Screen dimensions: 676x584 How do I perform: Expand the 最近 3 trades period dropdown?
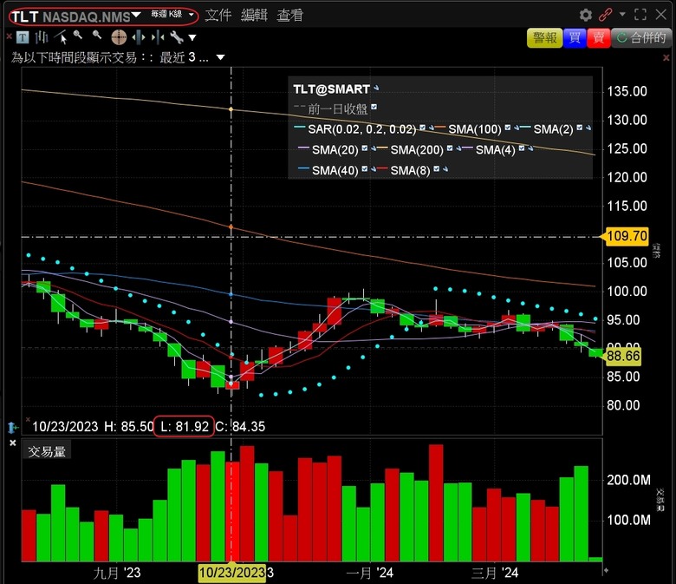(220, 57)
